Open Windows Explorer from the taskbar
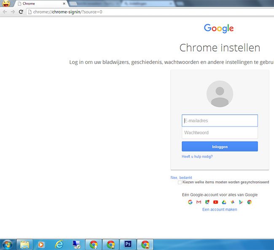 click(x=24, y=245)
